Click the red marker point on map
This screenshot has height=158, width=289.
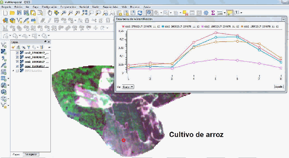(x=123, y=140)
